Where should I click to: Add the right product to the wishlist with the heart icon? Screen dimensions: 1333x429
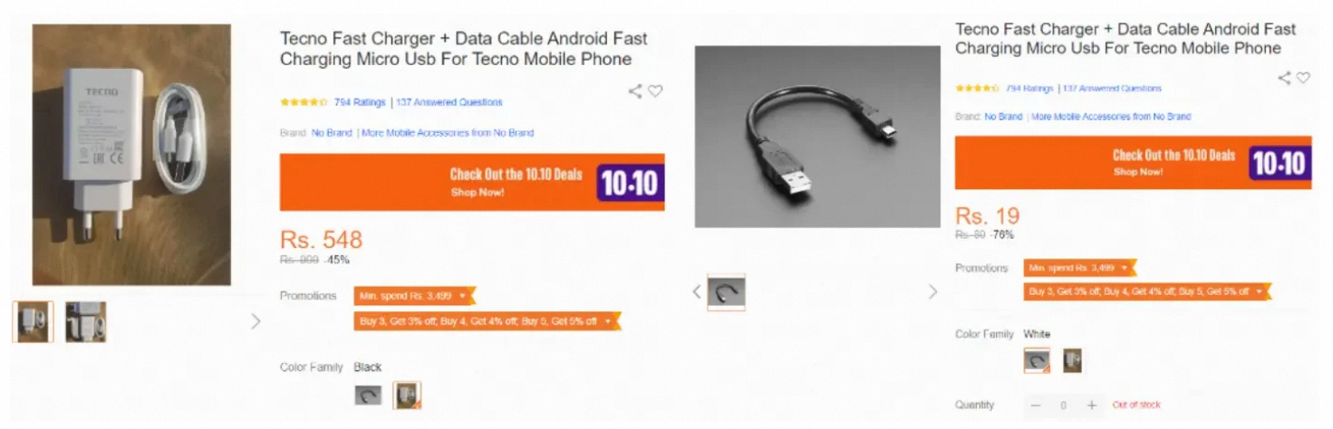[x=1303, y=78]
